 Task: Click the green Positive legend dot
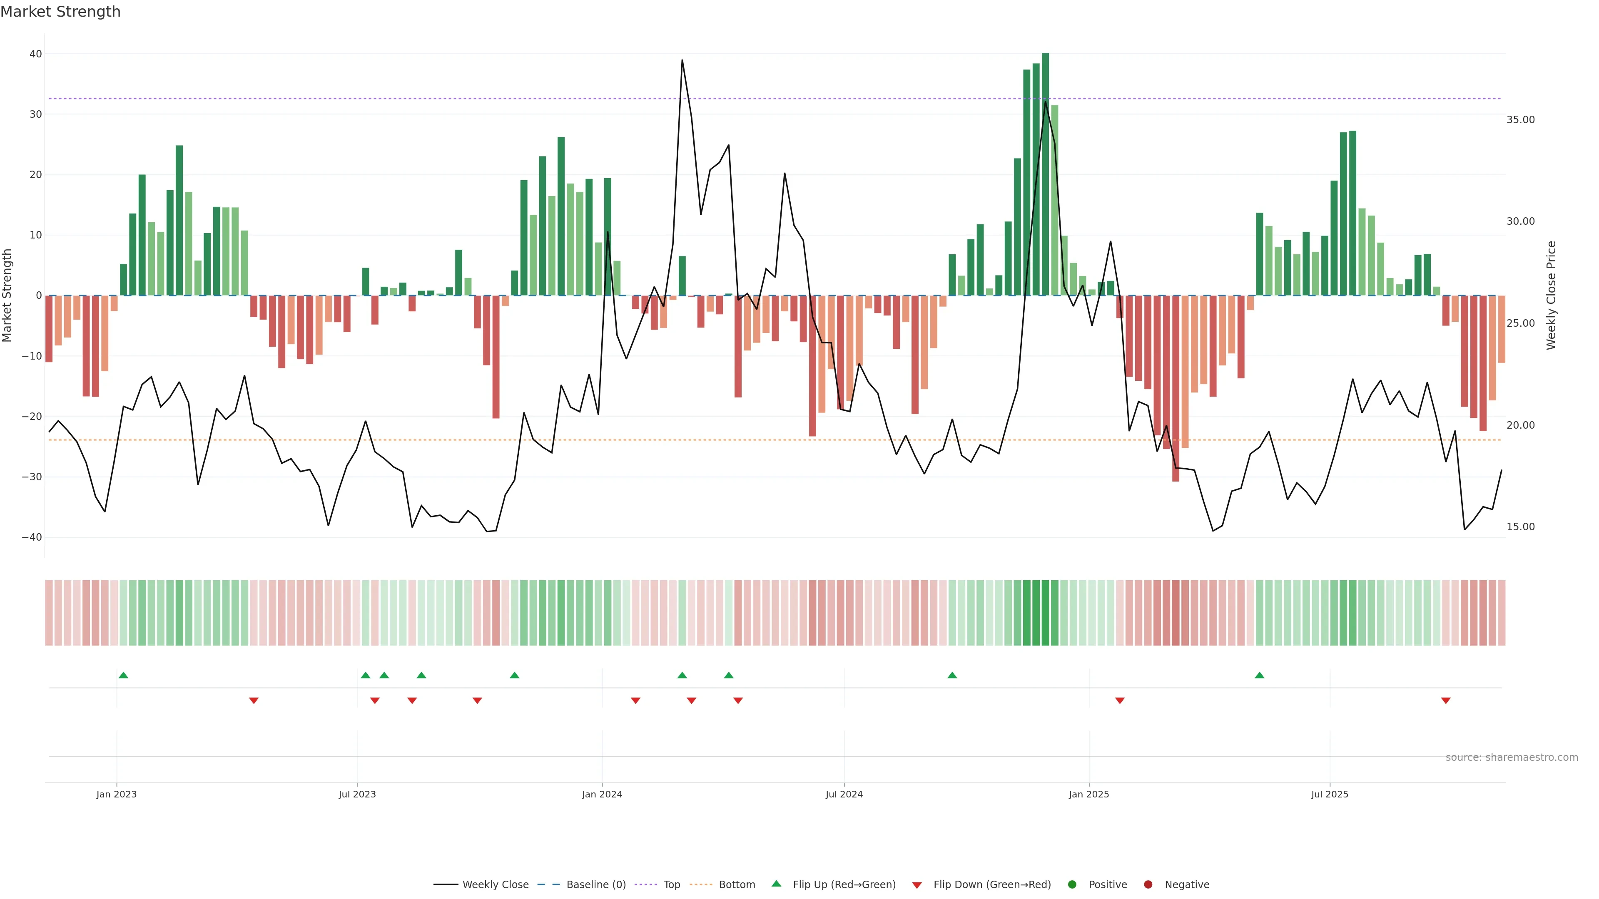pyautogui.click(x=1072, y=885)
